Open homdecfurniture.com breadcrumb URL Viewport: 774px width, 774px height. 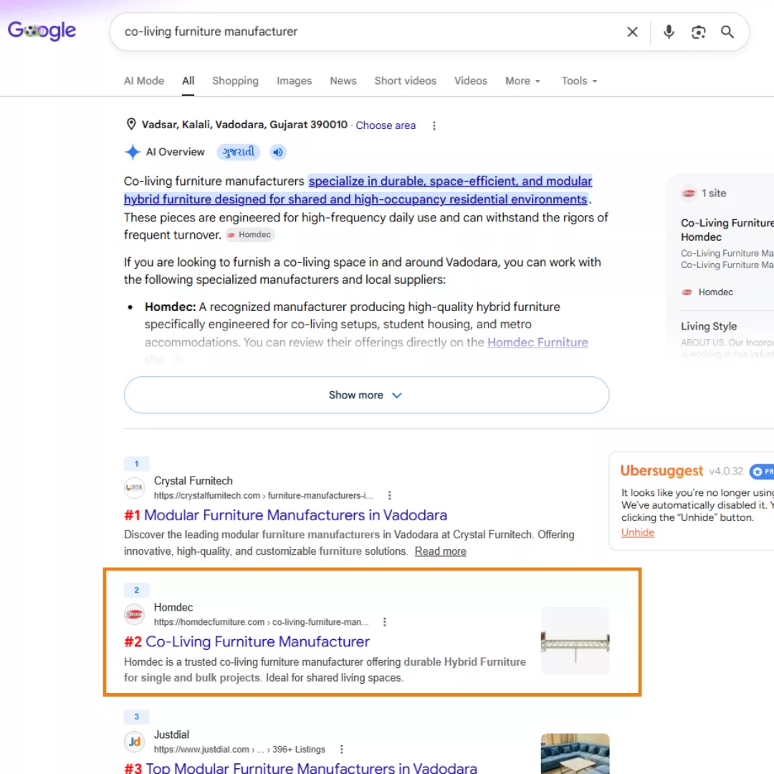tap(261, 622)
